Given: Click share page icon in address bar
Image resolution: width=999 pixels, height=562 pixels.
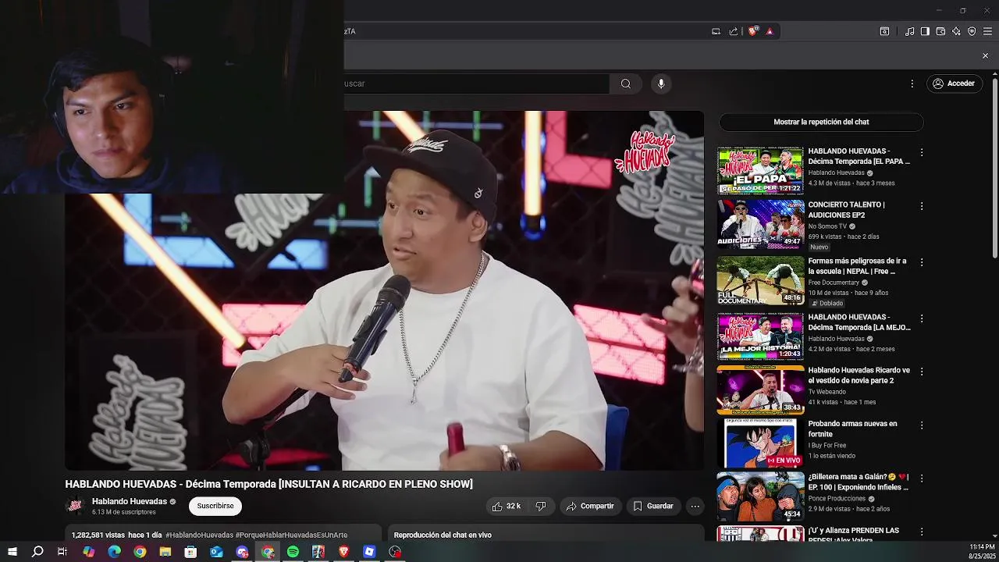Looking at the screenshot, I should [734, 31].
